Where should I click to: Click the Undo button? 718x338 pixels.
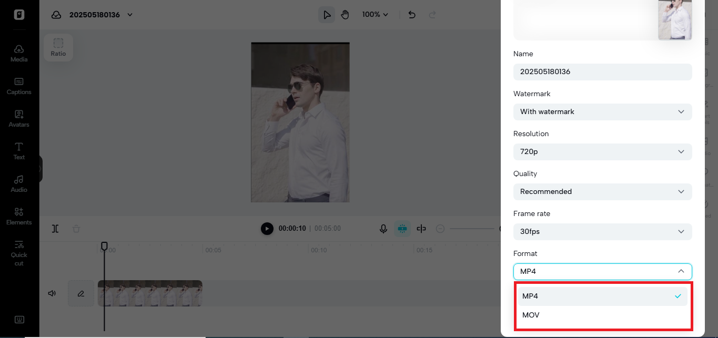(x=412, y=14)
